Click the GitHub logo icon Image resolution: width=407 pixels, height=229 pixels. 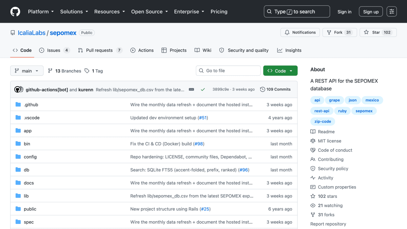pos(15,12)
